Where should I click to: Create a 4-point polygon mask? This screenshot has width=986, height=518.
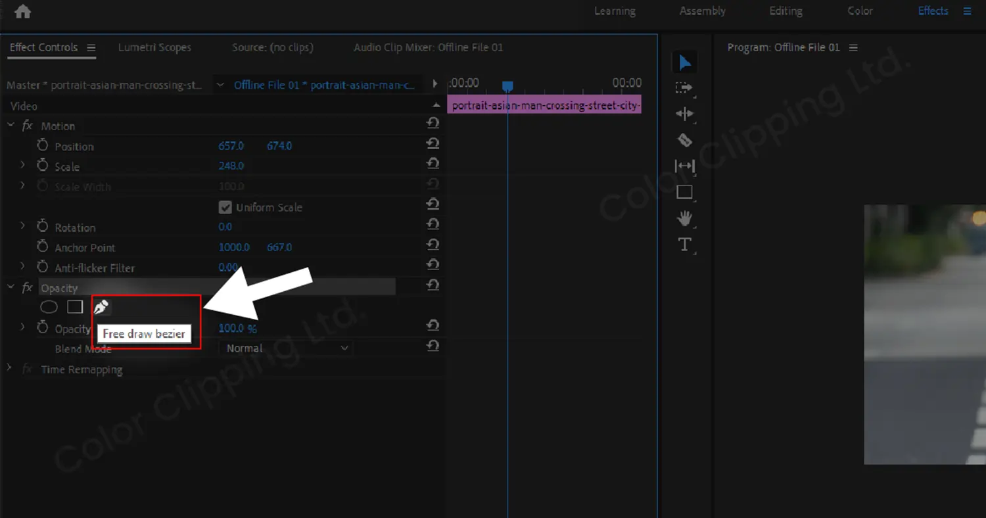coord(75,307)
